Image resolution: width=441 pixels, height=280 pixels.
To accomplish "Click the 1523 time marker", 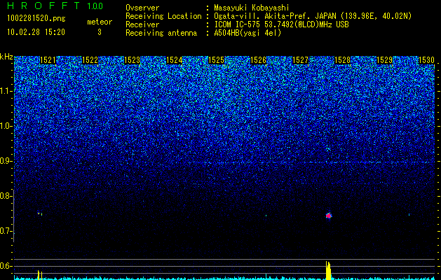I will click(x=133, y=60).
